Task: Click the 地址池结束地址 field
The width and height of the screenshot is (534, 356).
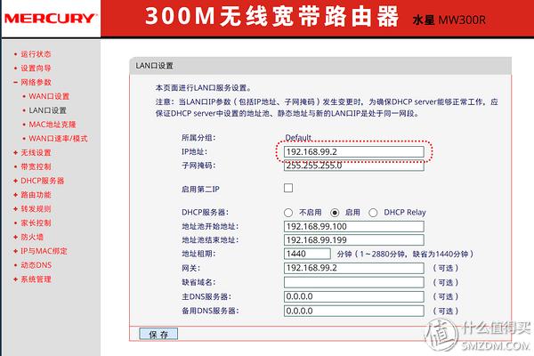Action: (354, 239)
